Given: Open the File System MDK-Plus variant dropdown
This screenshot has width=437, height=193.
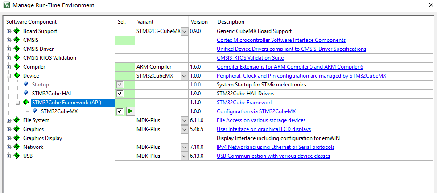Looking at the screenshot, I should [184, 120].
